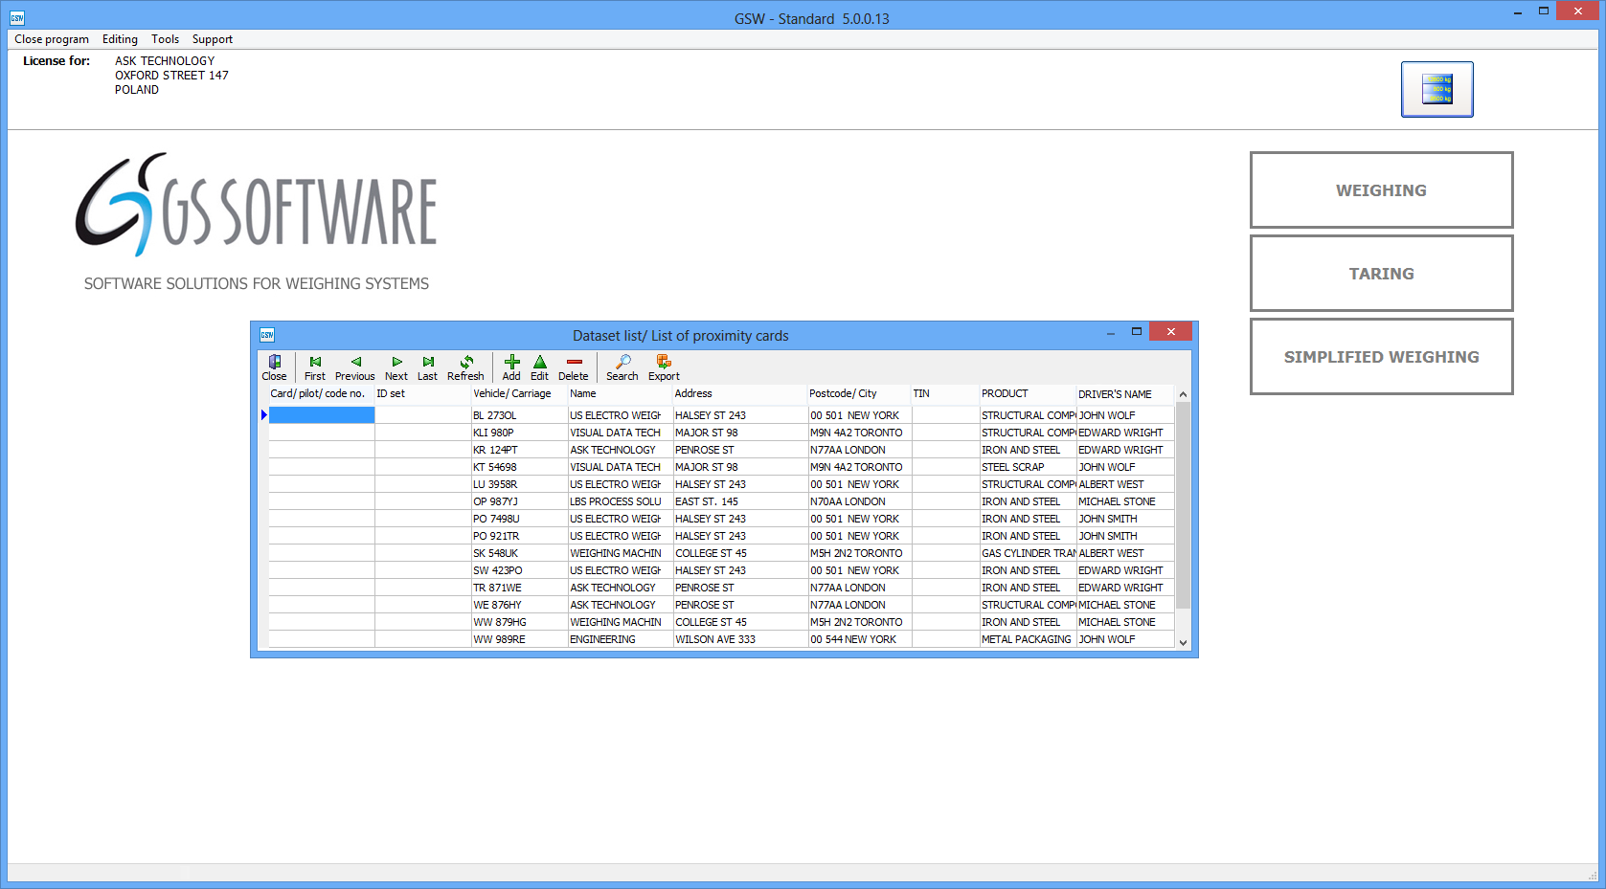
Task: Open the Support menu
Action: pos(212,39)
